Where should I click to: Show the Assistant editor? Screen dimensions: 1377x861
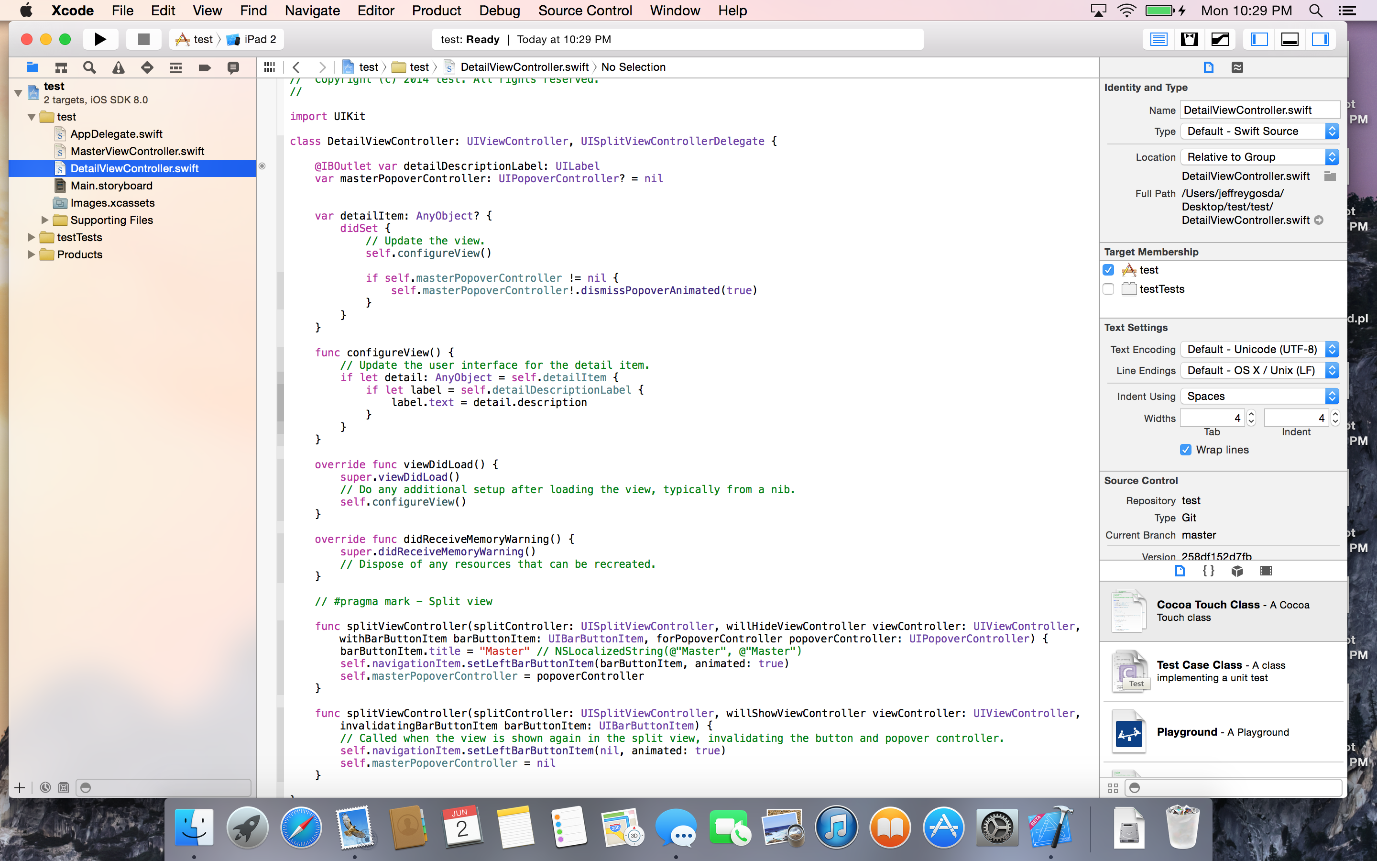point(1189,39)
